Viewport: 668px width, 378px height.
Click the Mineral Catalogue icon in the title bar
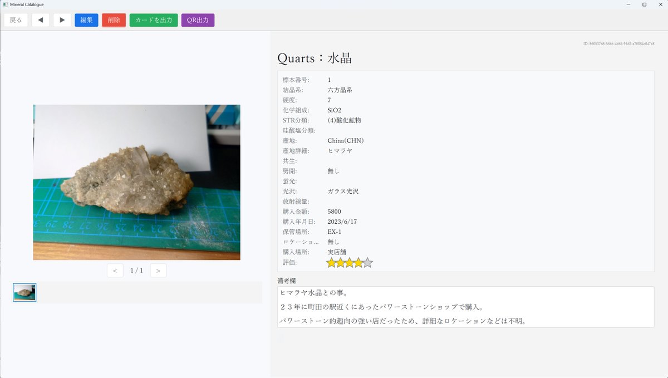[4, 4]
